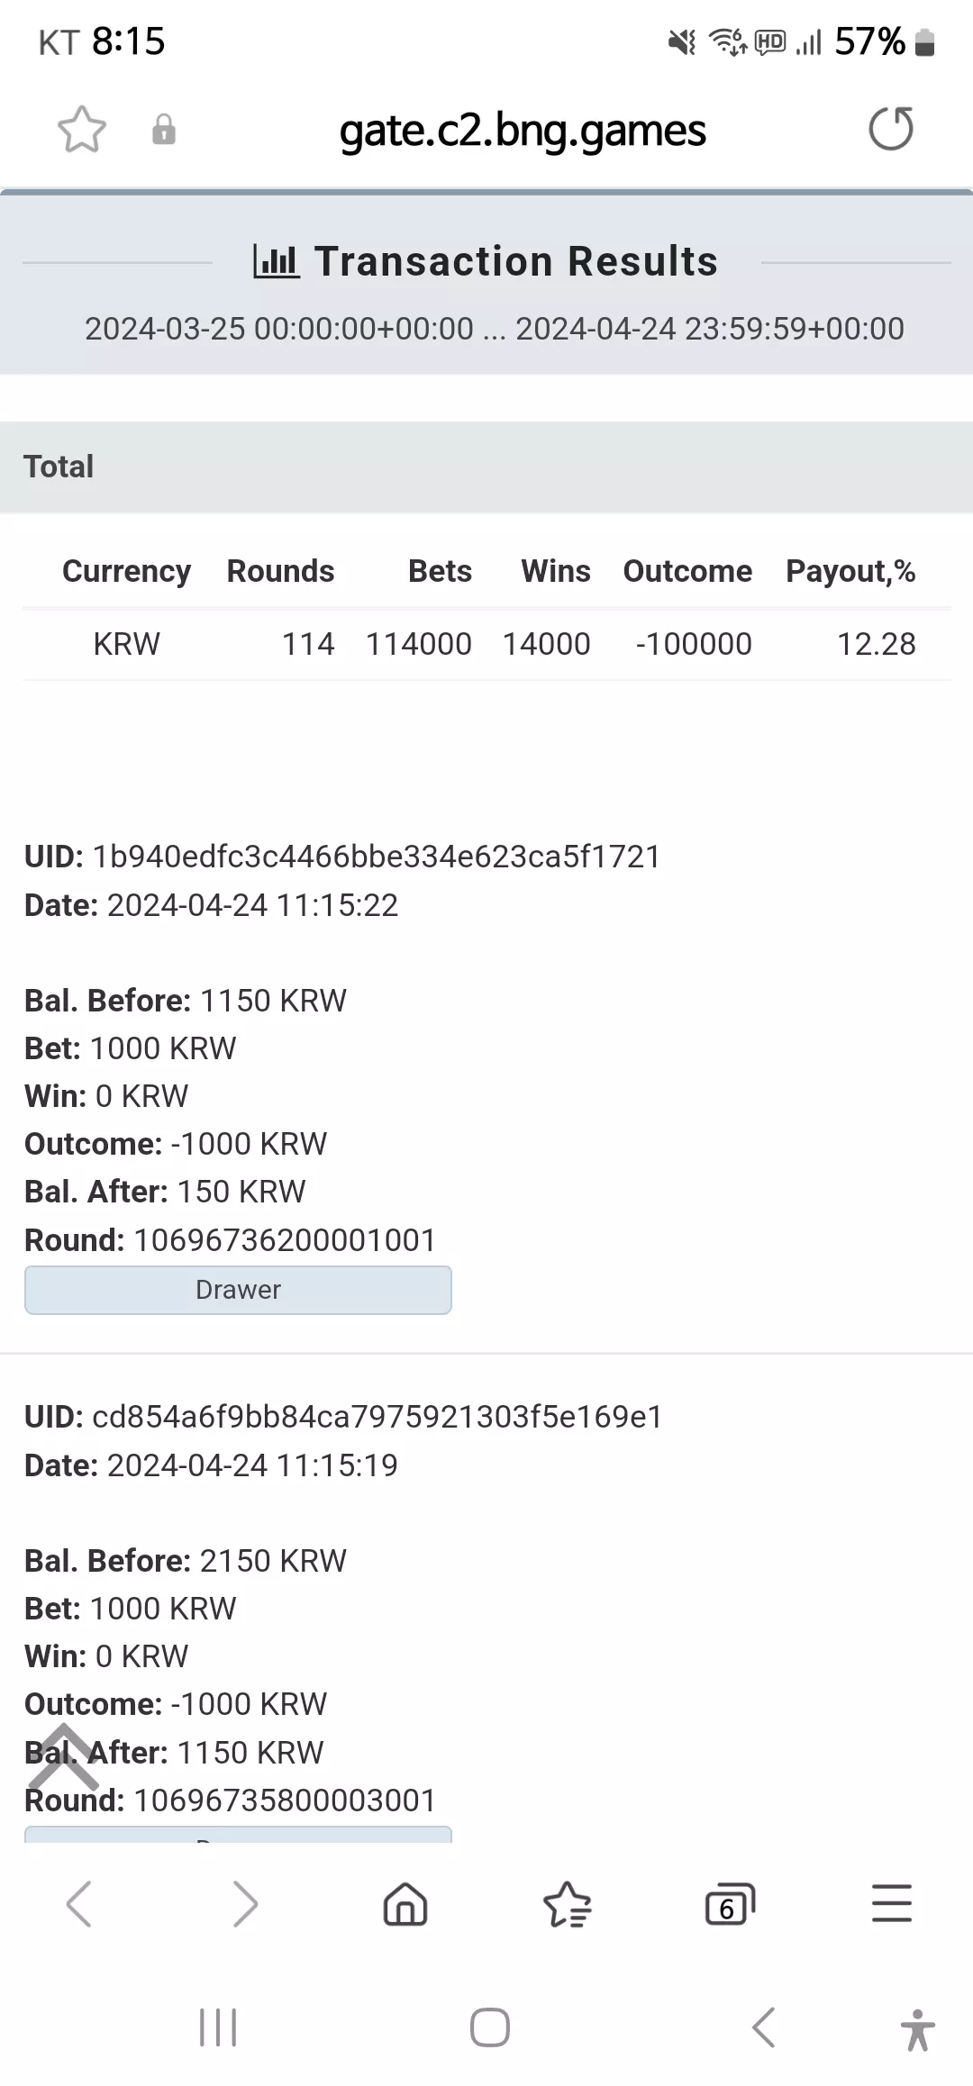Tap the Transaction Results chart icon
This screenshot has height=2086, width=973.
click(x=276, y=261)
